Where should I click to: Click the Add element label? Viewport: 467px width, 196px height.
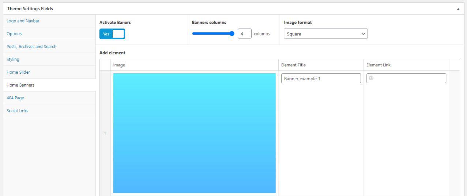click(x=112, y=53)
